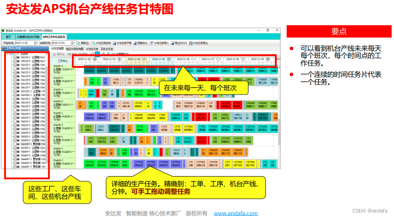Screen dimensions: 394x217
Task: Select the 15A400-1 work center row label
Action: pyautogui.click(x=63, y=152)
